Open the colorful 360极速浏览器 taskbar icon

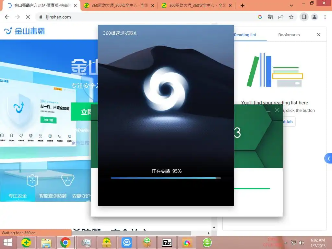coord(187,243)
